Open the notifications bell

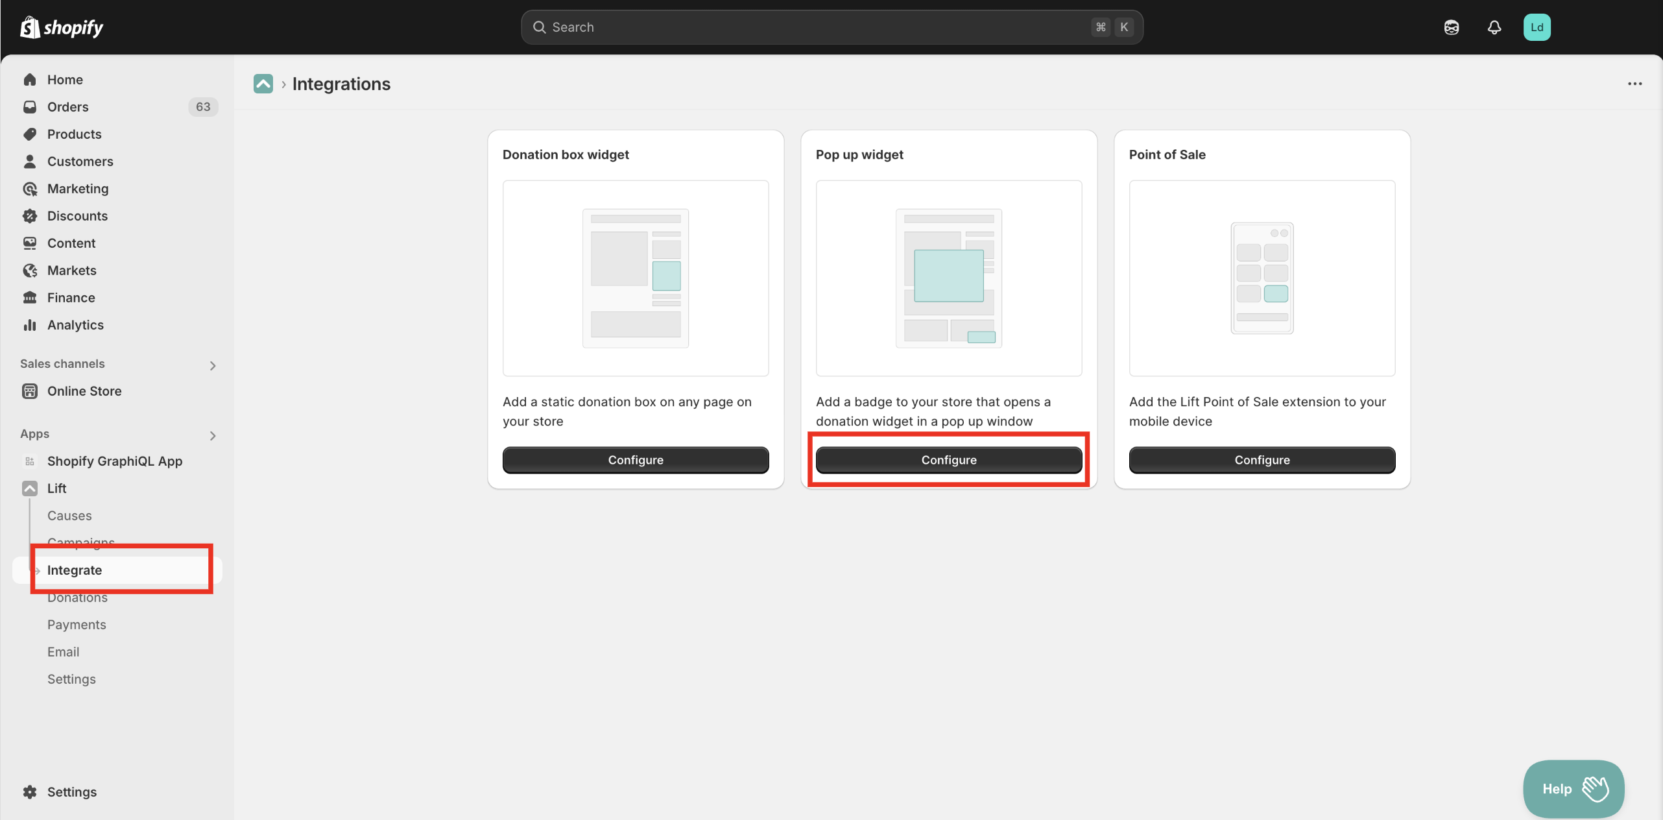(x=1494, y=27)
